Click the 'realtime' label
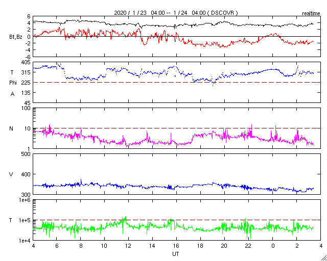 (311, 14)
